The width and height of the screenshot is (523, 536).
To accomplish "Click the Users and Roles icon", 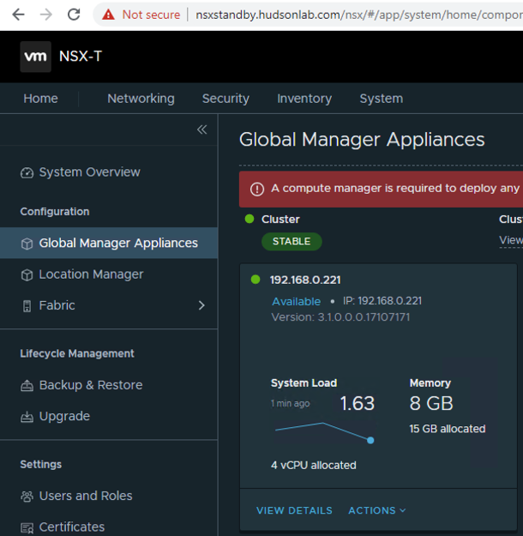I will (27, 497).
